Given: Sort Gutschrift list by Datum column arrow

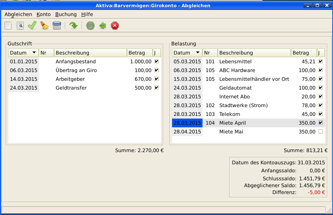Looking at the screenshot, I should pyautogui.click(x=34, y=53).
